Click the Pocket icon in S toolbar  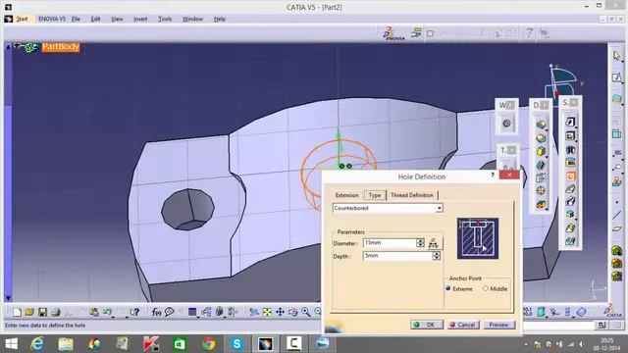(x=570, y=136)
